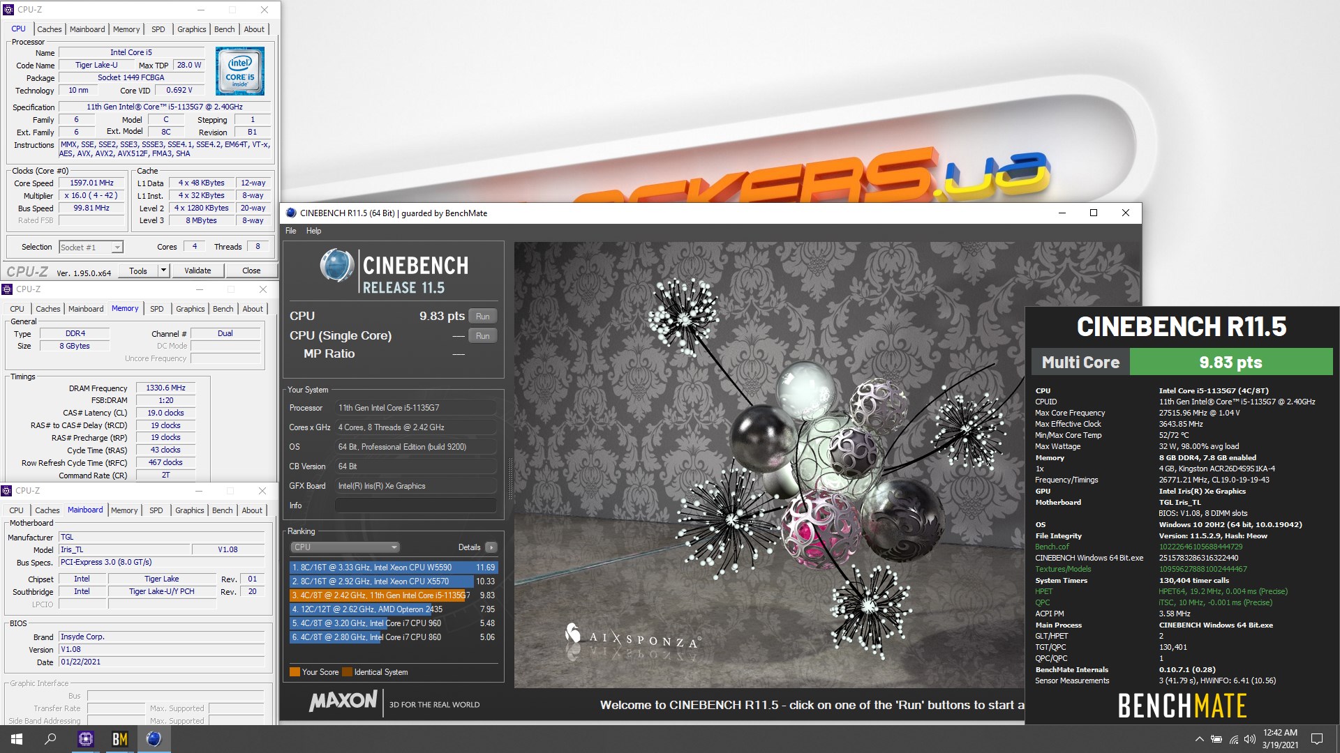This screenshot has width=1340, height=753.
Task: Click the Processor field in Your System
Action: click(415, 408)
